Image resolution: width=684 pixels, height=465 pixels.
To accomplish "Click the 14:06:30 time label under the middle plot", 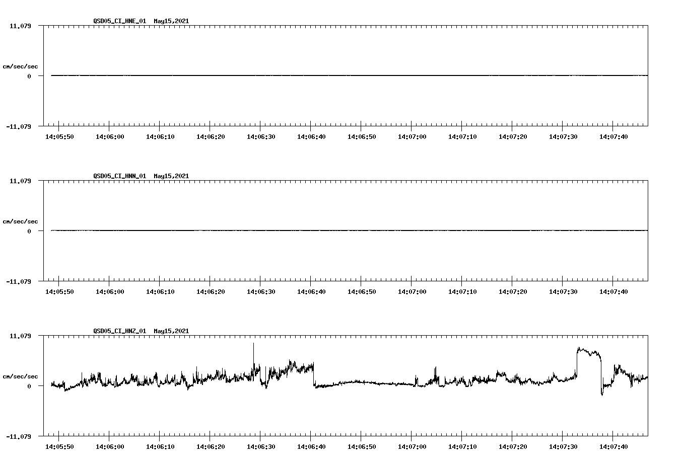I will [261, 291].
